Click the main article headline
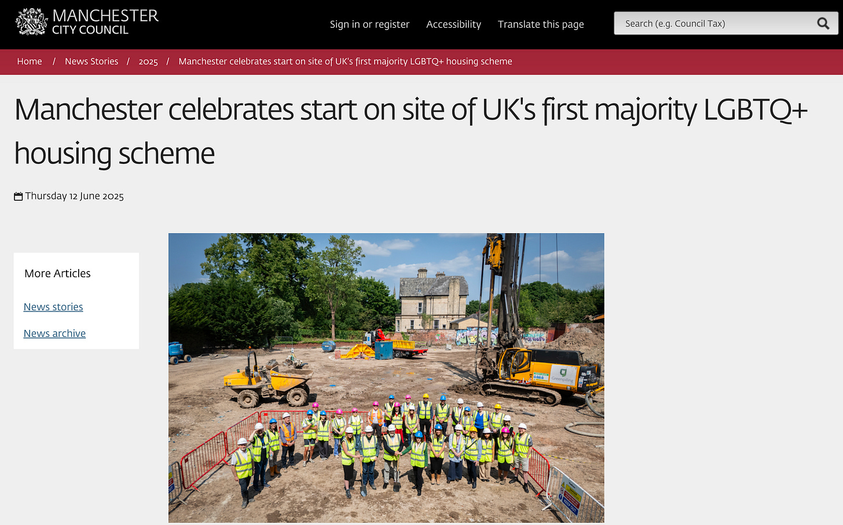Viewport: 843px width, 525px height. pos(410,131)
